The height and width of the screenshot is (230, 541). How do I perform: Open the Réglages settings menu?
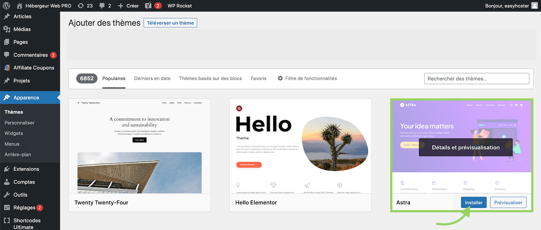pos(24,208)
